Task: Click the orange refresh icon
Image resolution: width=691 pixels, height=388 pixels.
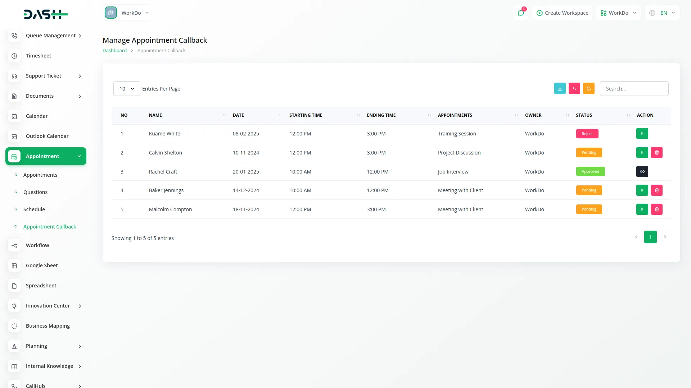Action: click(x=588, y=88)
